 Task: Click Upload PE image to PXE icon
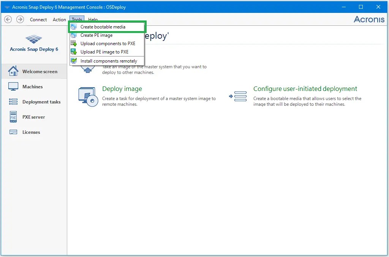pyautogui.click(x=74, y=52)
